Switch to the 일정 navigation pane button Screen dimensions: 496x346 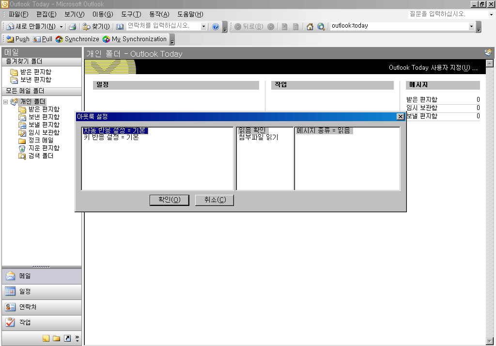click(42, 292)
